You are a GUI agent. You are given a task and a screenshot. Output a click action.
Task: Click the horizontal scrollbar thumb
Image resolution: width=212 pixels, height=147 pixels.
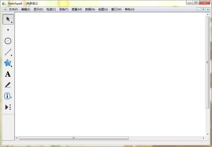click(x=74, y=138)
